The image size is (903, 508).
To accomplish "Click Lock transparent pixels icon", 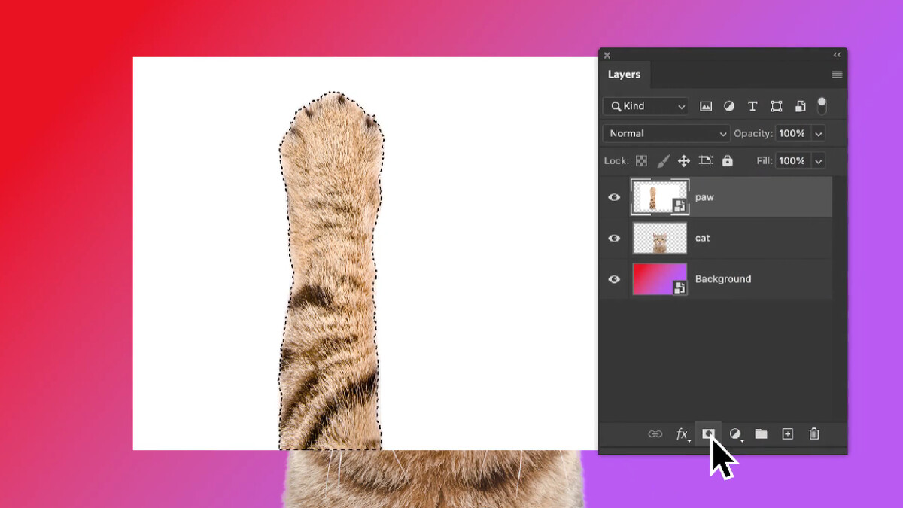I will click(641, 161).
